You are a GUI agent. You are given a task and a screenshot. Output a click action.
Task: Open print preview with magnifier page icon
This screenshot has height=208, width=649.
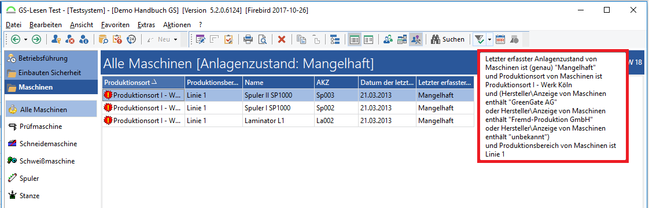coord(262,39)
